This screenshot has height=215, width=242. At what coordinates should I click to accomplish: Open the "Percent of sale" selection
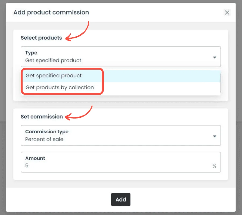[44, 139]
